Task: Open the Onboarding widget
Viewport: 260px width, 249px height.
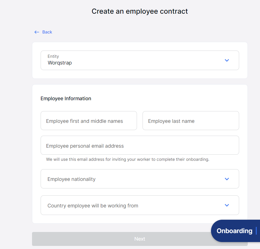Action: coord(234,231)
